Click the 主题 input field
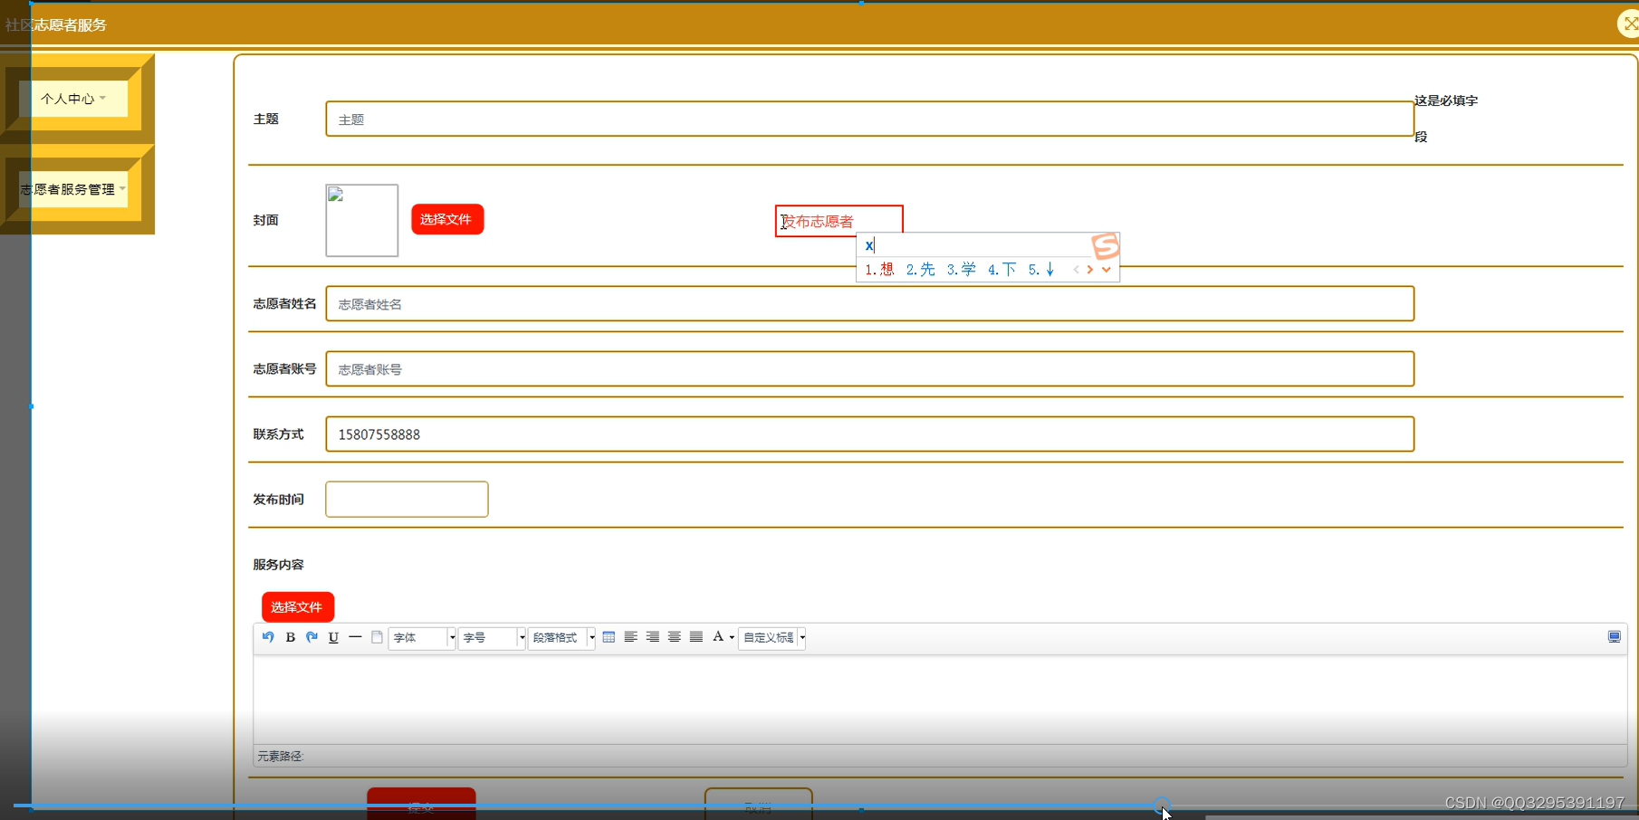Image resolution: width=1639 pixels, height=820 pixels. [x=869, y=119]
